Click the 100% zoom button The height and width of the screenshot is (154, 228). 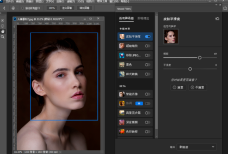[52, 8]
